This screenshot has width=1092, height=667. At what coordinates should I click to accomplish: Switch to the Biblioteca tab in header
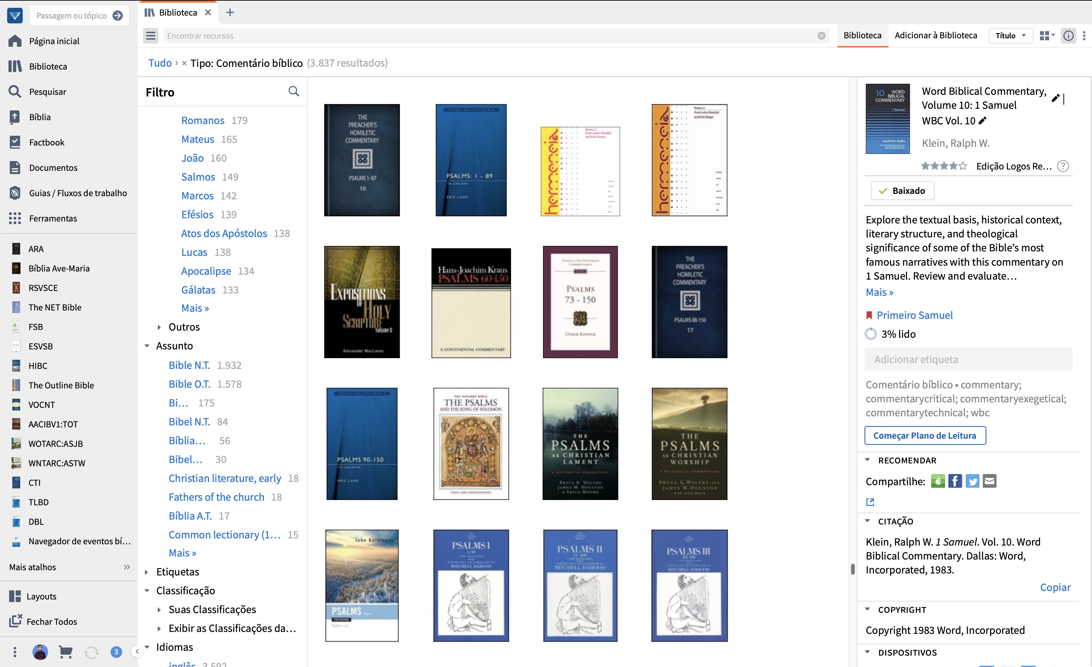(863, 35)
